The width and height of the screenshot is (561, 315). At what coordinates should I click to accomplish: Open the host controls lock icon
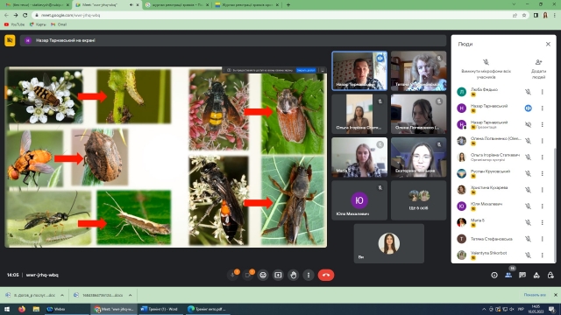point(550,275)
